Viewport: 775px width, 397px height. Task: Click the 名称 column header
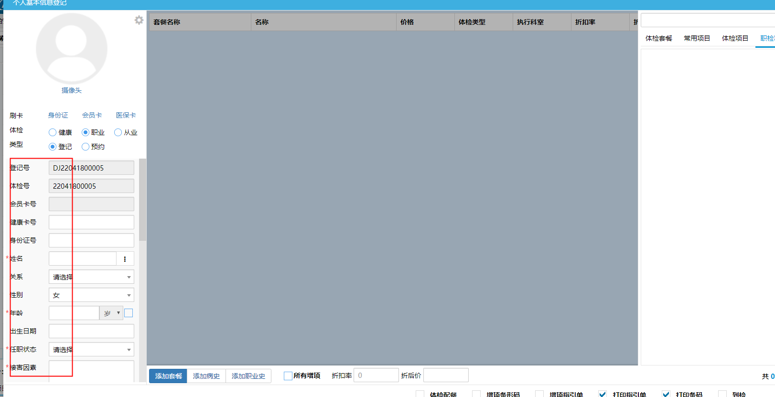coord(323,22)
